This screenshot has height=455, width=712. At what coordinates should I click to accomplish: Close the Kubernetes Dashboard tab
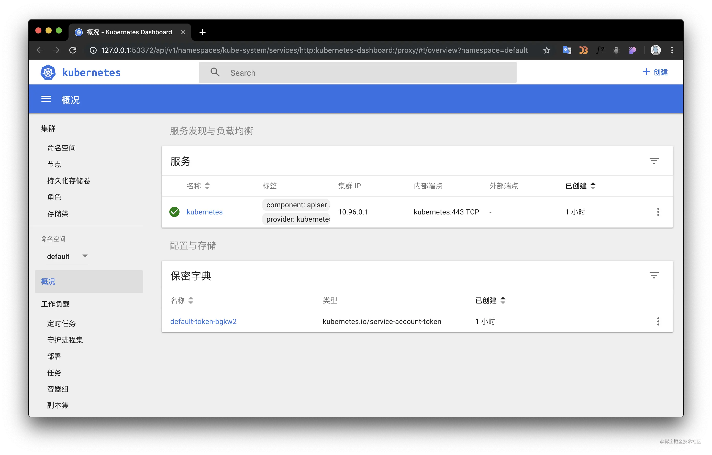coord(183,32)
